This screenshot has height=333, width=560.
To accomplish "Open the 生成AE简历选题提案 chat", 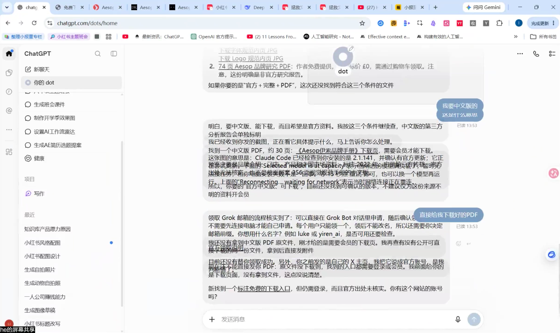I will 71,145.
